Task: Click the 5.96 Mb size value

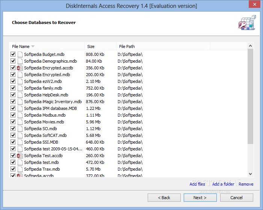Action: [93, 122]
